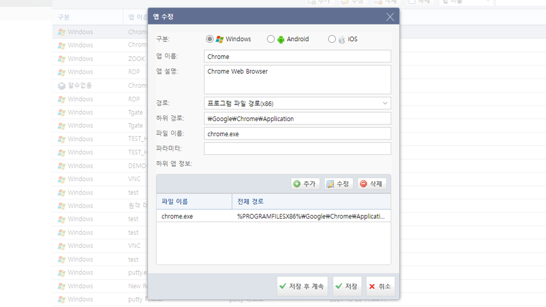546x307 pixels.
Task: Click the green plus icon on 추가
Action: (x=297, y=184)
